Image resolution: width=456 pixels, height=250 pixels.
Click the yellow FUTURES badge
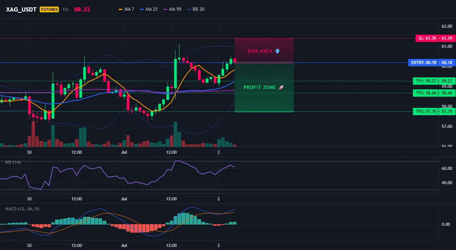click(x=49, y=9)
